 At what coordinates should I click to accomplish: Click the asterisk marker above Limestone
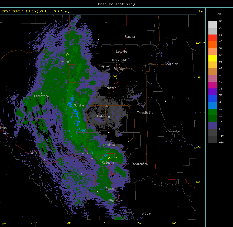[41, 93]
